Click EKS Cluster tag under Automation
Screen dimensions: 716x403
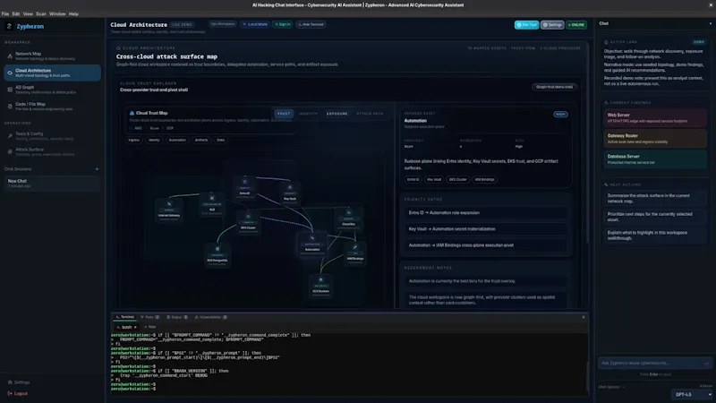(x=457, y=180)
